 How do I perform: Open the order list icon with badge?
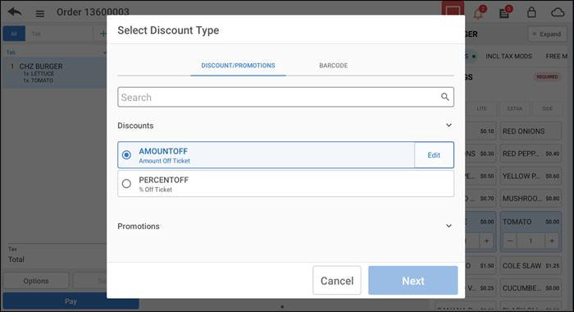tap(504, 13)
